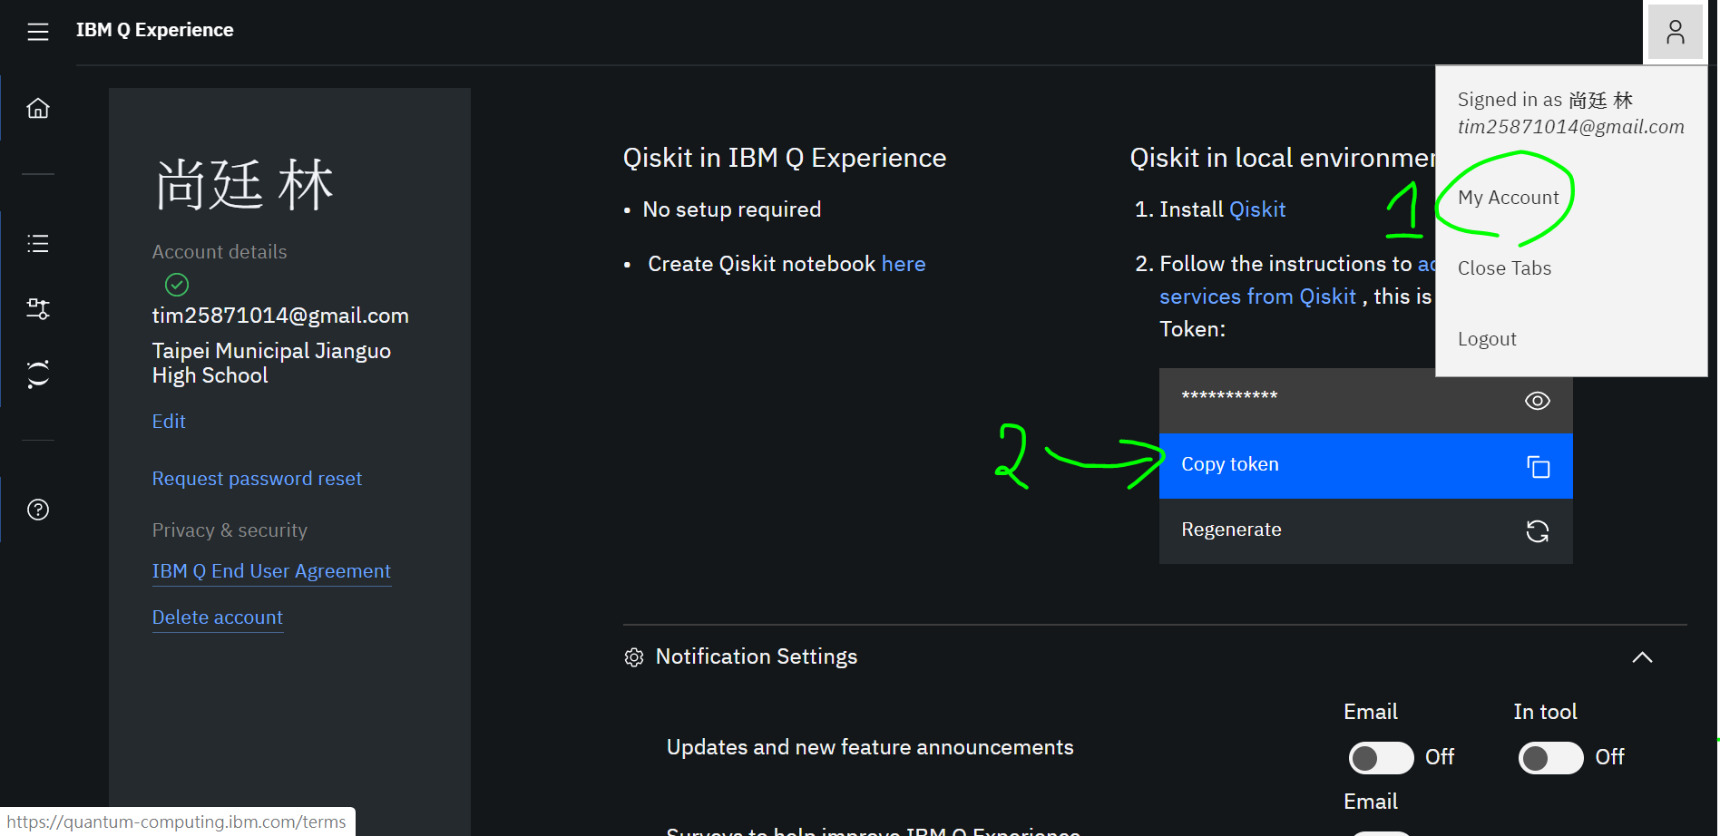Click the 'Qiskit in IBM Q Experience' heading
The image size is (1720, 836).
click(x=785, y=158)
